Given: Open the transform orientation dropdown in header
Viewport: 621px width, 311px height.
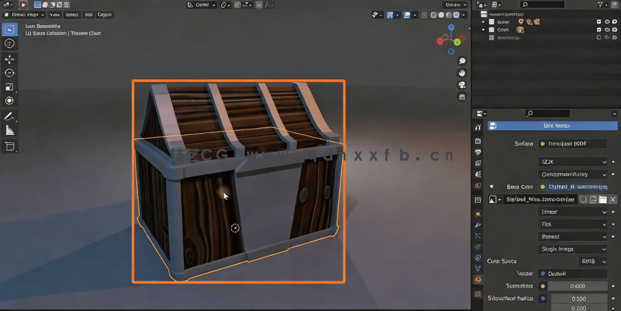Looking at the screenshot, I should pyautogui.click(x=202, y=5).
